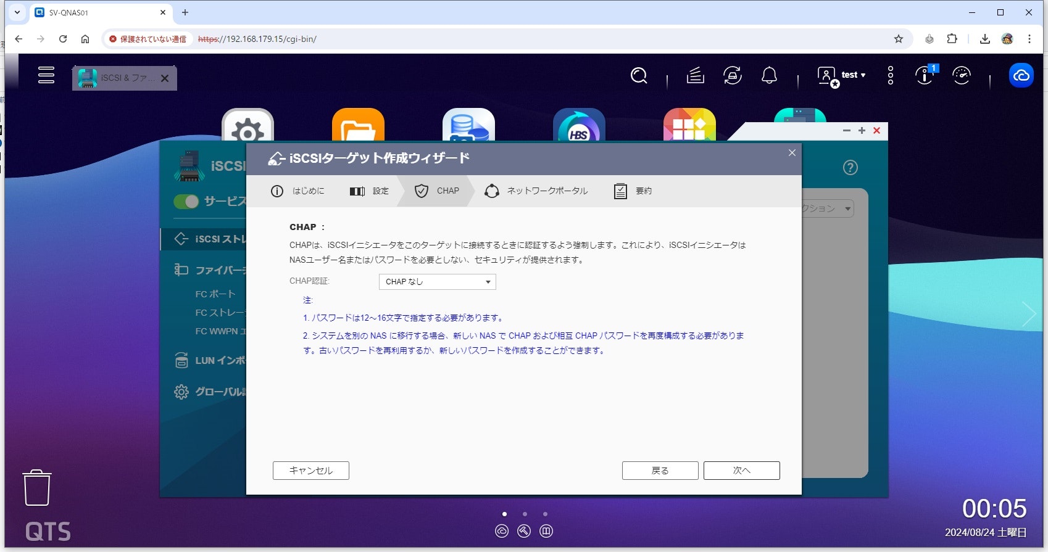
Task: Click the キャンセル button
Action: (x=311, y=471)
